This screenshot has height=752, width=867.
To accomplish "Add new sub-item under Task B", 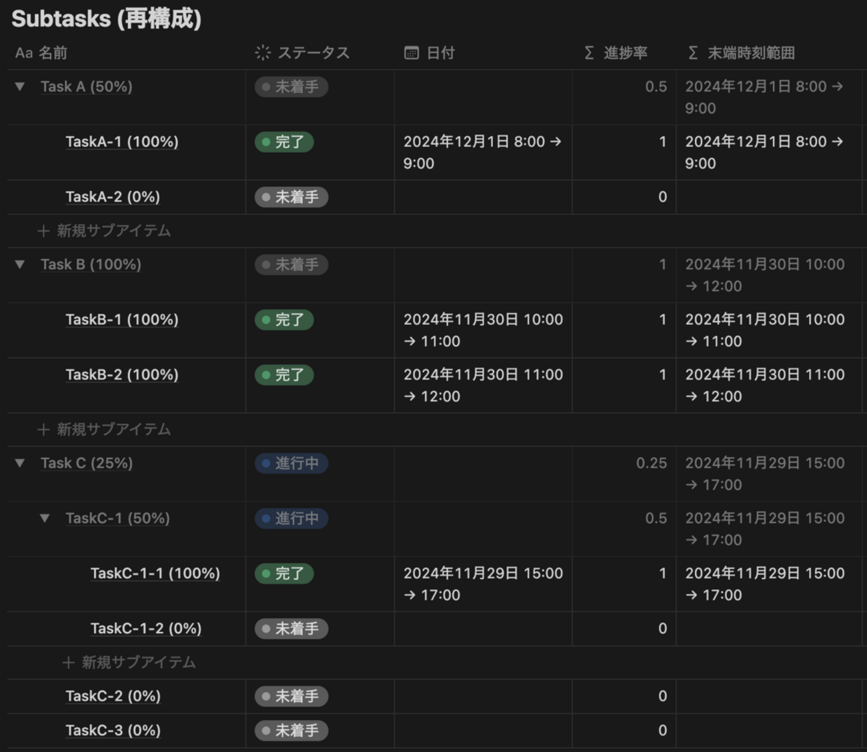I will (x=105, y=430).
